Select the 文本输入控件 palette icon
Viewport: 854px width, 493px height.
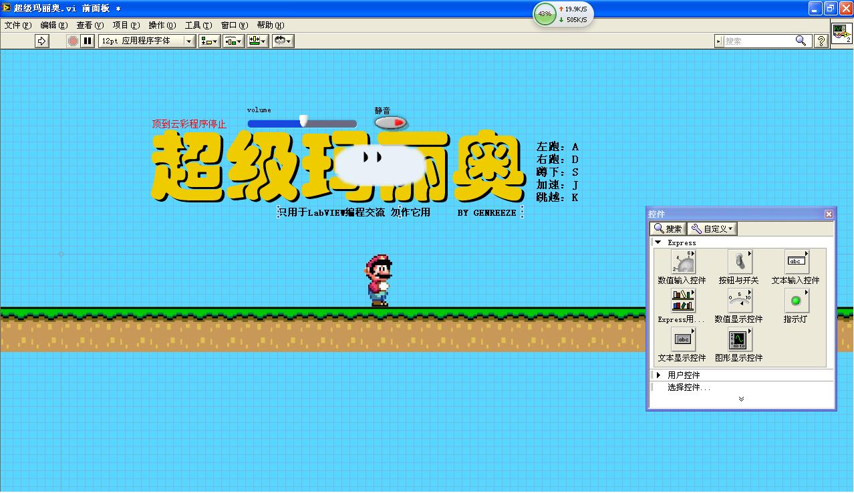point(796,262)
